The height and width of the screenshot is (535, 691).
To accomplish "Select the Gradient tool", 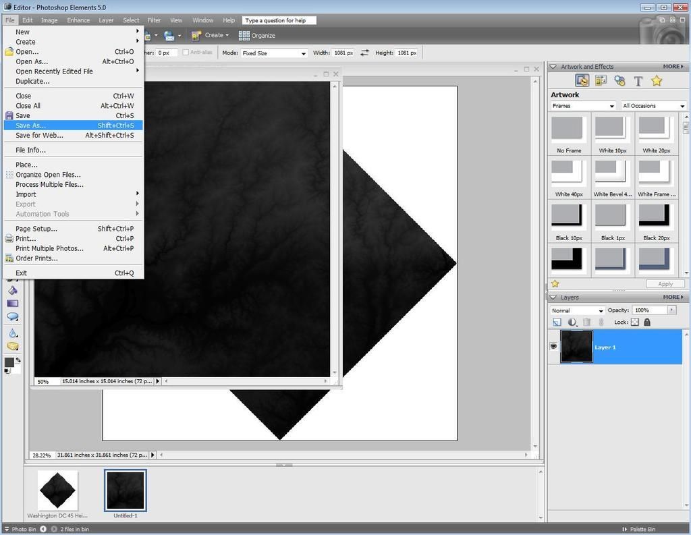I will [13, 304].
